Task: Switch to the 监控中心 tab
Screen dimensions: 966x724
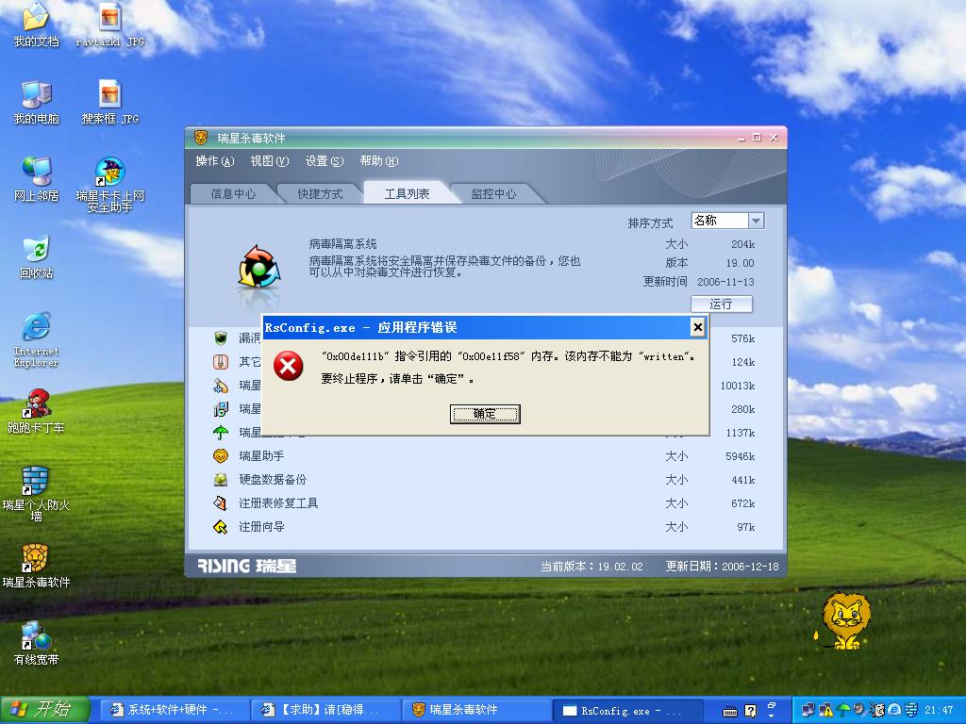Action: pos(493,194)
